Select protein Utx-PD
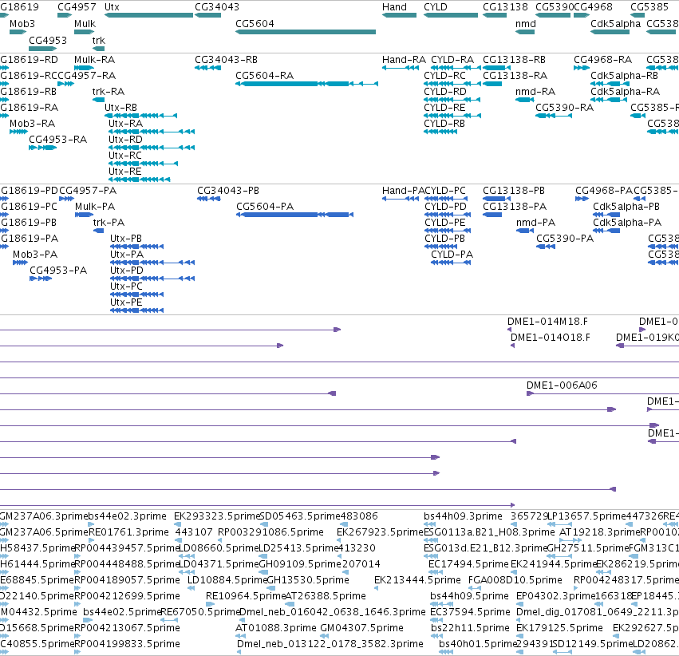679x656 pixels. [152, 279]
